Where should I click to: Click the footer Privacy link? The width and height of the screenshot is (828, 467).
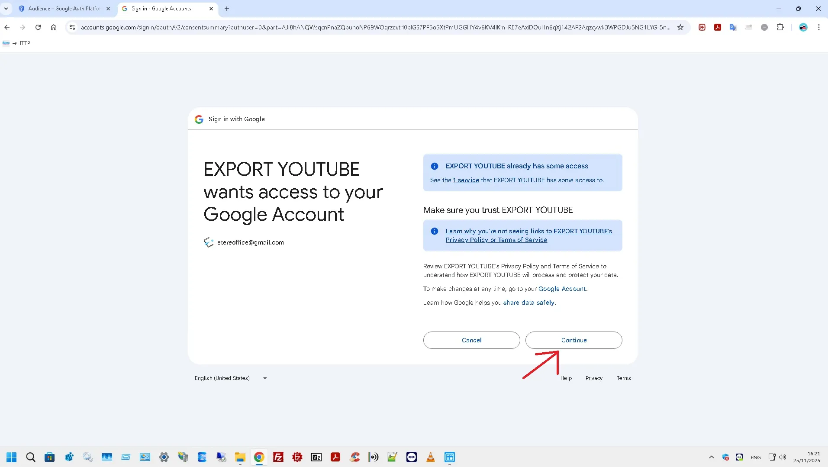coord(593,378)
